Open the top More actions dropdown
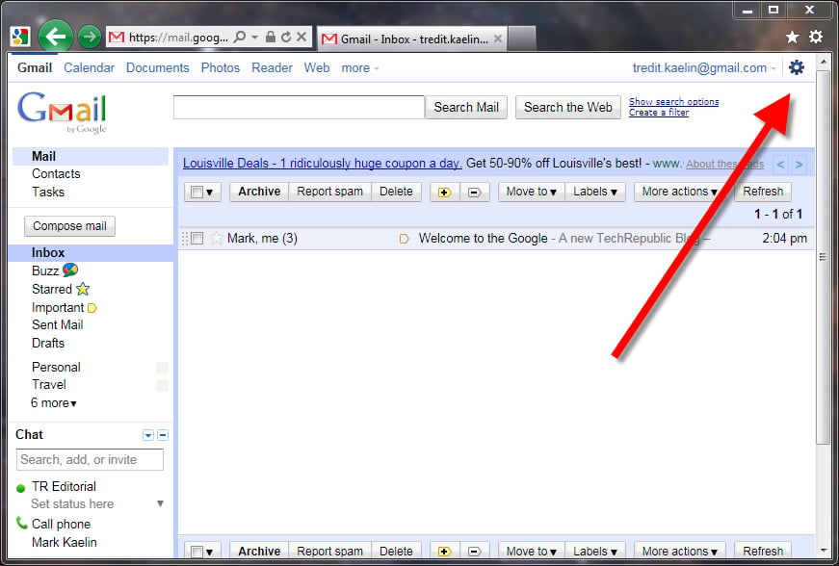The height and width of the screenshot is (566, 839). (x=679, y=192)
